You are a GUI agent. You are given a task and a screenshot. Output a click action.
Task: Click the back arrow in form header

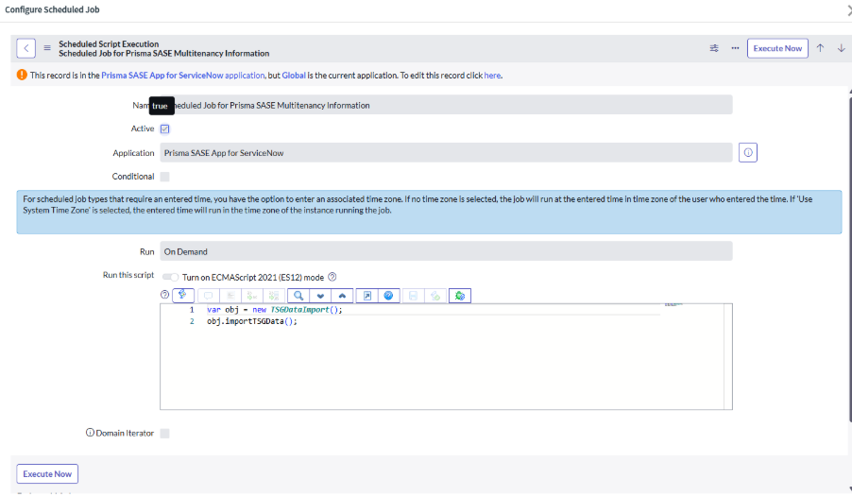coord(26,48)
